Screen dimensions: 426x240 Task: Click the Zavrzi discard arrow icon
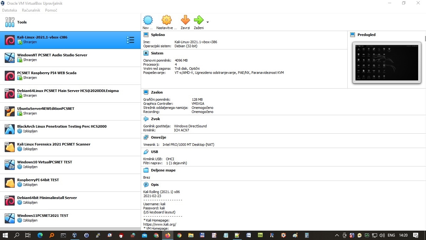tap(185, 20)
